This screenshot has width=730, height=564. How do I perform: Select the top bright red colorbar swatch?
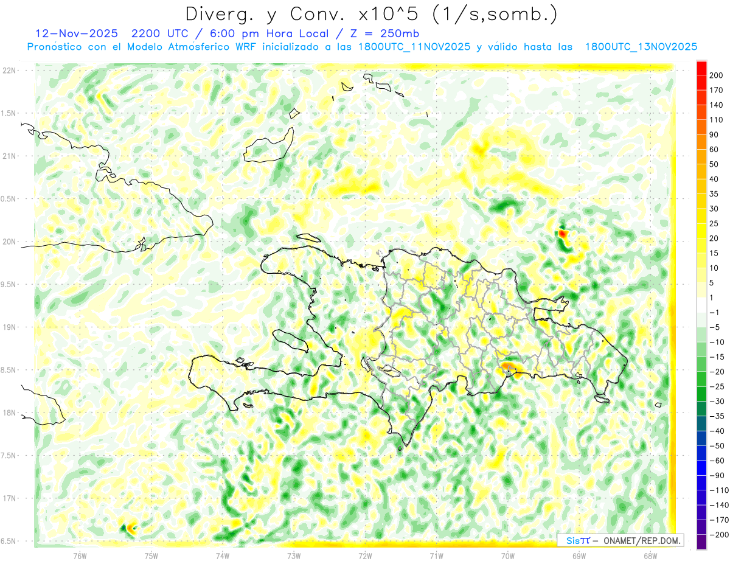pos(701,68)
